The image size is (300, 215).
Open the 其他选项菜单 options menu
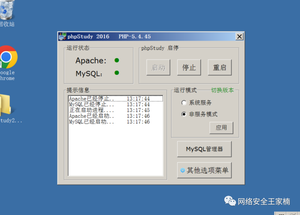[204, 170]
